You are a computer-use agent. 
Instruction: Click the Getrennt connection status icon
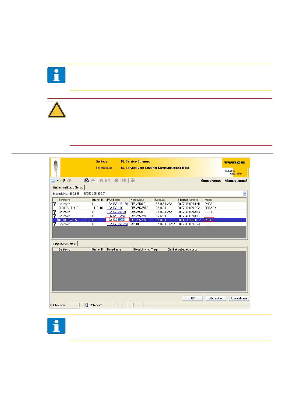pyautogui.click(x=52, y=305)
